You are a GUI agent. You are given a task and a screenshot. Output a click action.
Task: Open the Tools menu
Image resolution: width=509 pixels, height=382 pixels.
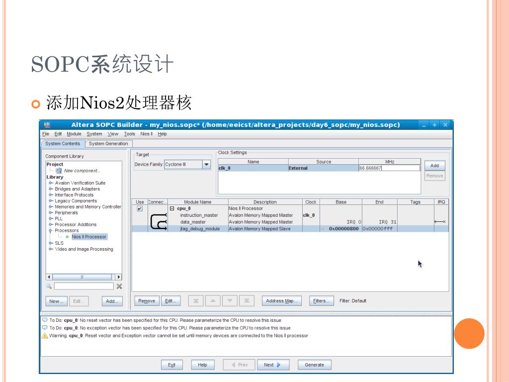(130, 134)
